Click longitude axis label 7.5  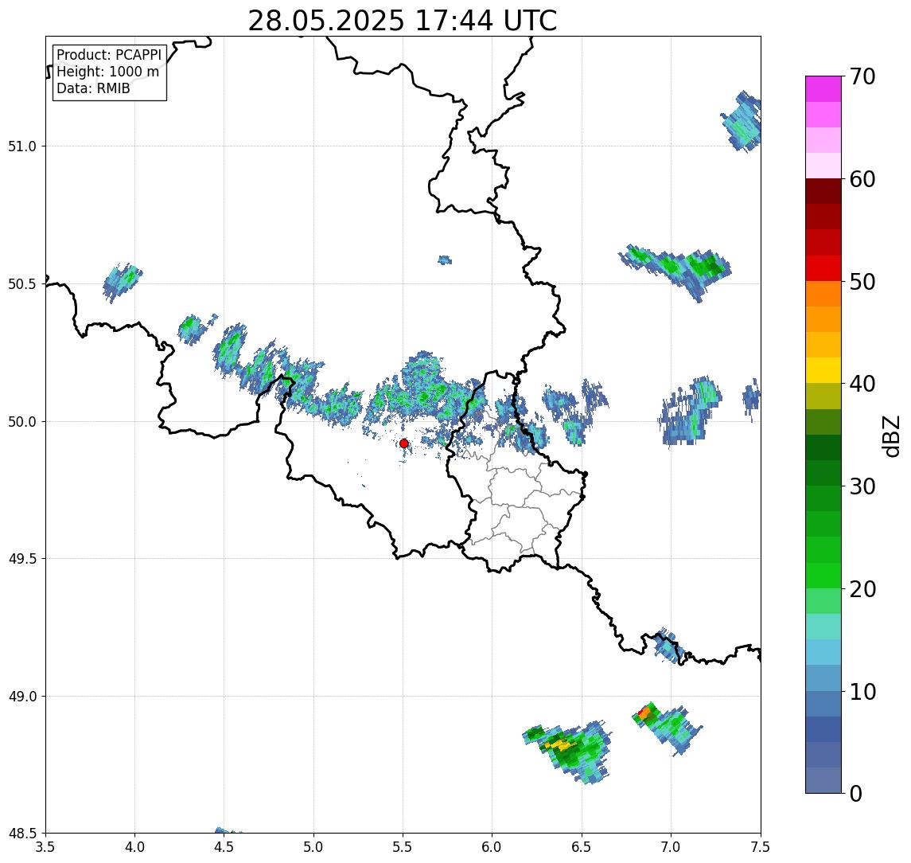tap(761, 847)
